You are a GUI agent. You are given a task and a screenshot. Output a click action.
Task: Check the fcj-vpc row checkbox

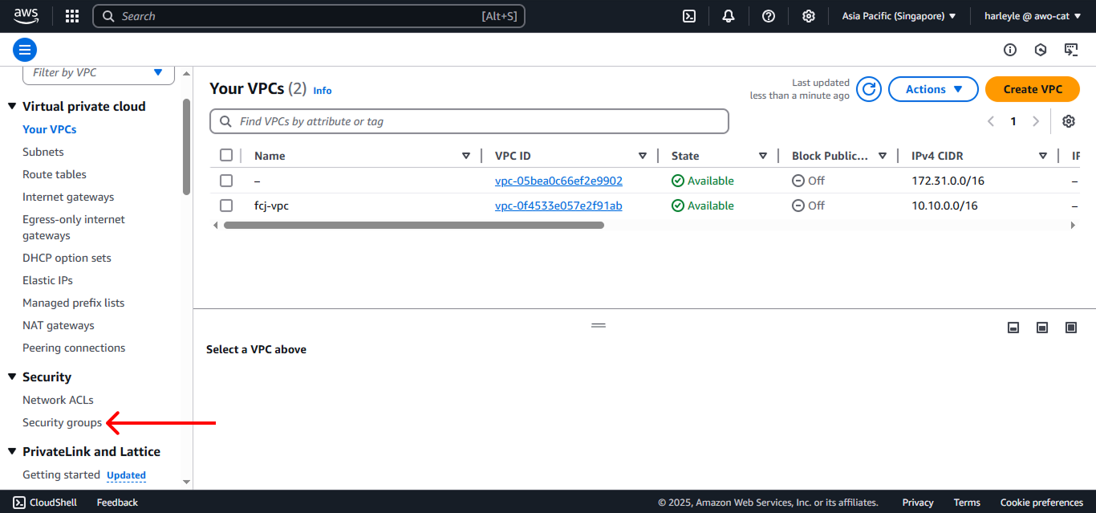tap(226, 206)
